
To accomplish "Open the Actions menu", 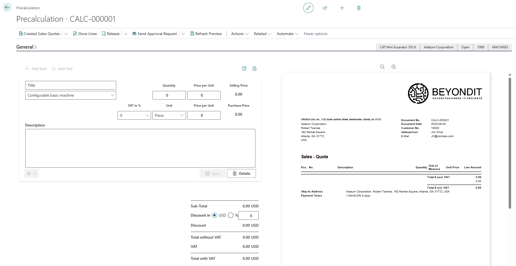I will point(240,34).
